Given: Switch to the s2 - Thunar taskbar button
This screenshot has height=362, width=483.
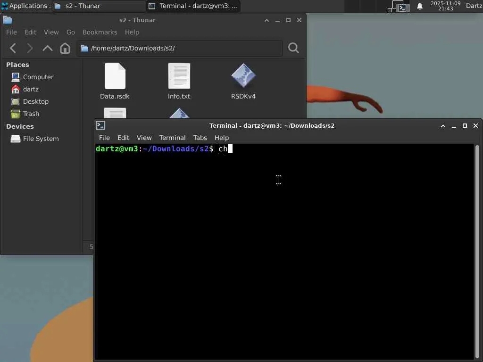Looking at the screenshot, I should [x=99, y=6].
